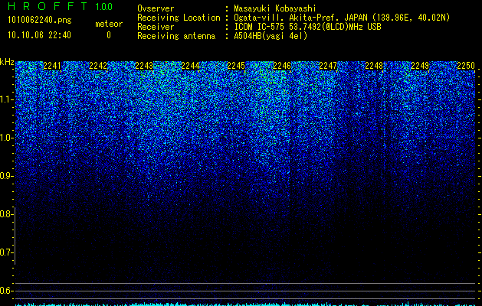Click the 2241 time marker

coord(52,66)
